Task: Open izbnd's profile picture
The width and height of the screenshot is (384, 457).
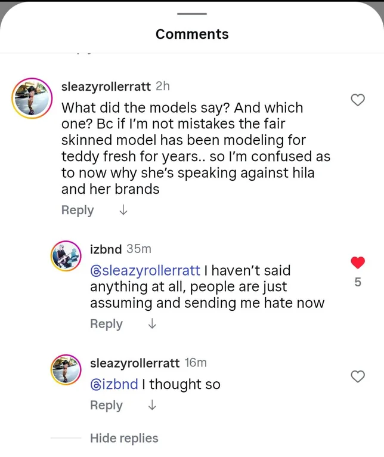Action: [x=66, y=256]
